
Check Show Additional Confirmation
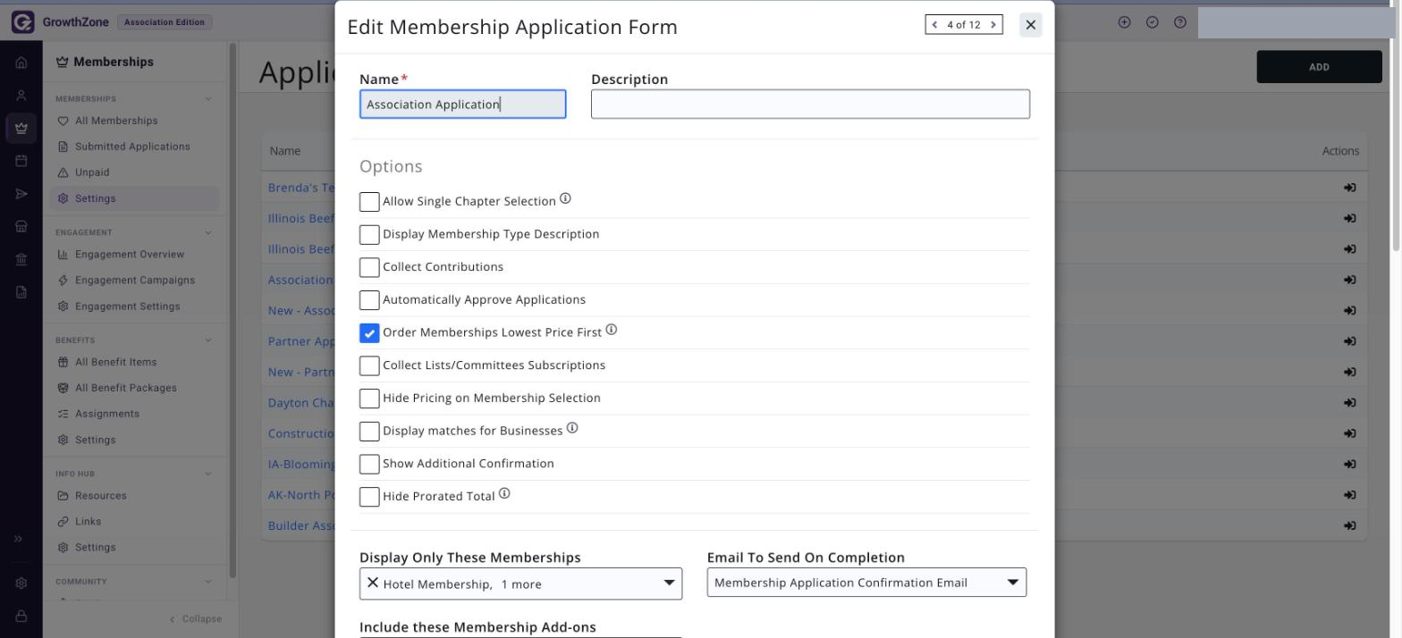(x=369, y=464)
